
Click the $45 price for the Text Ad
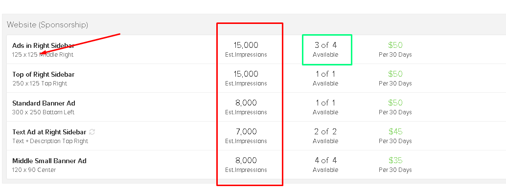click(x=395, y=131)
